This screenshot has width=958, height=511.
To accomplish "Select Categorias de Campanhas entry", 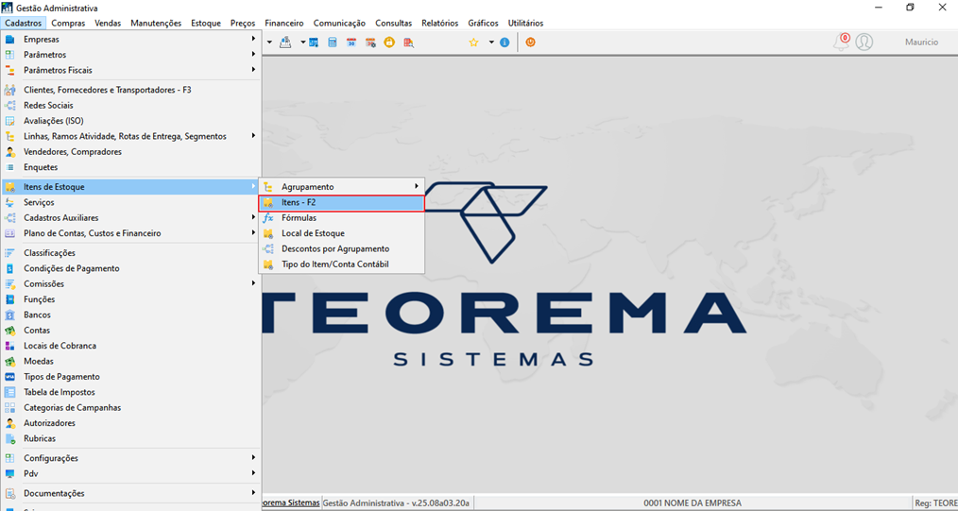I will tap(130, 407).
